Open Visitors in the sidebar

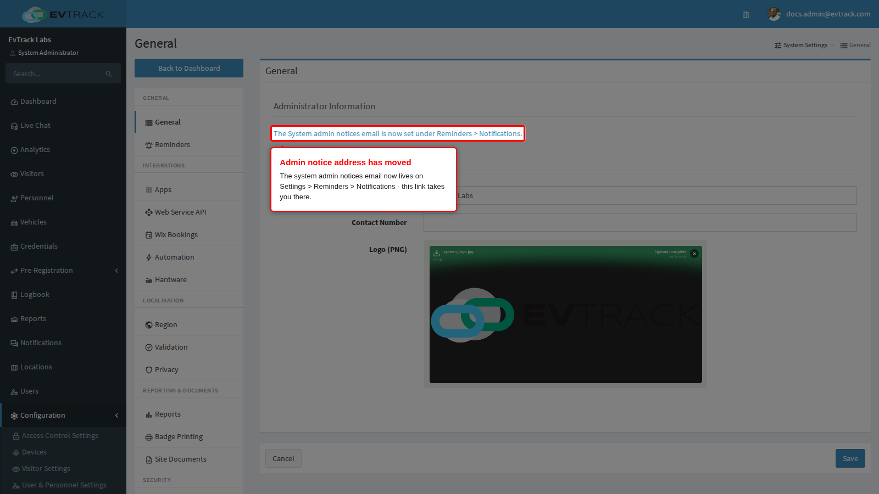coord(63,174)
